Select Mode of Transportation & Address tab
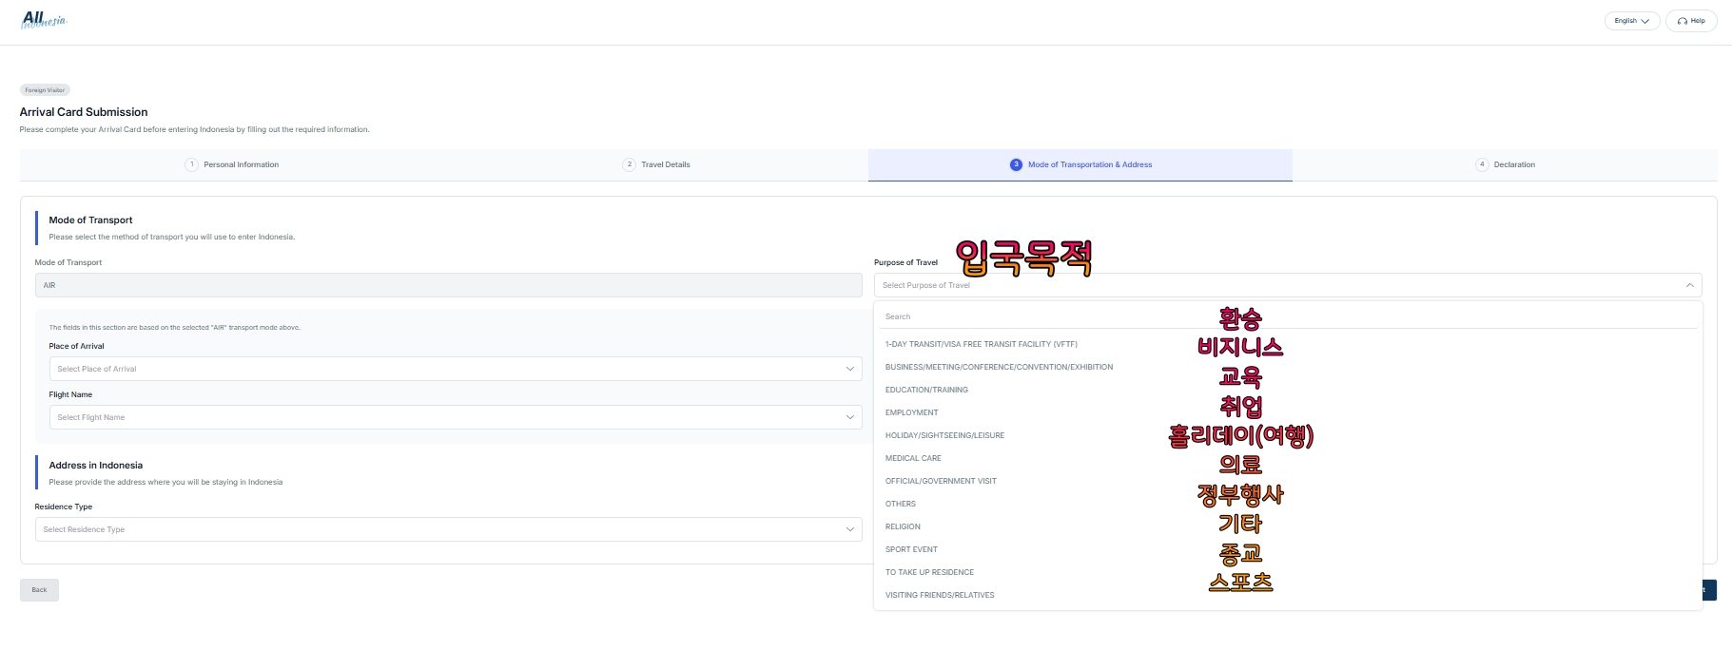The height and width of the screenshot is (650, 1732). pyautogui.click(x=1080, y=164)
